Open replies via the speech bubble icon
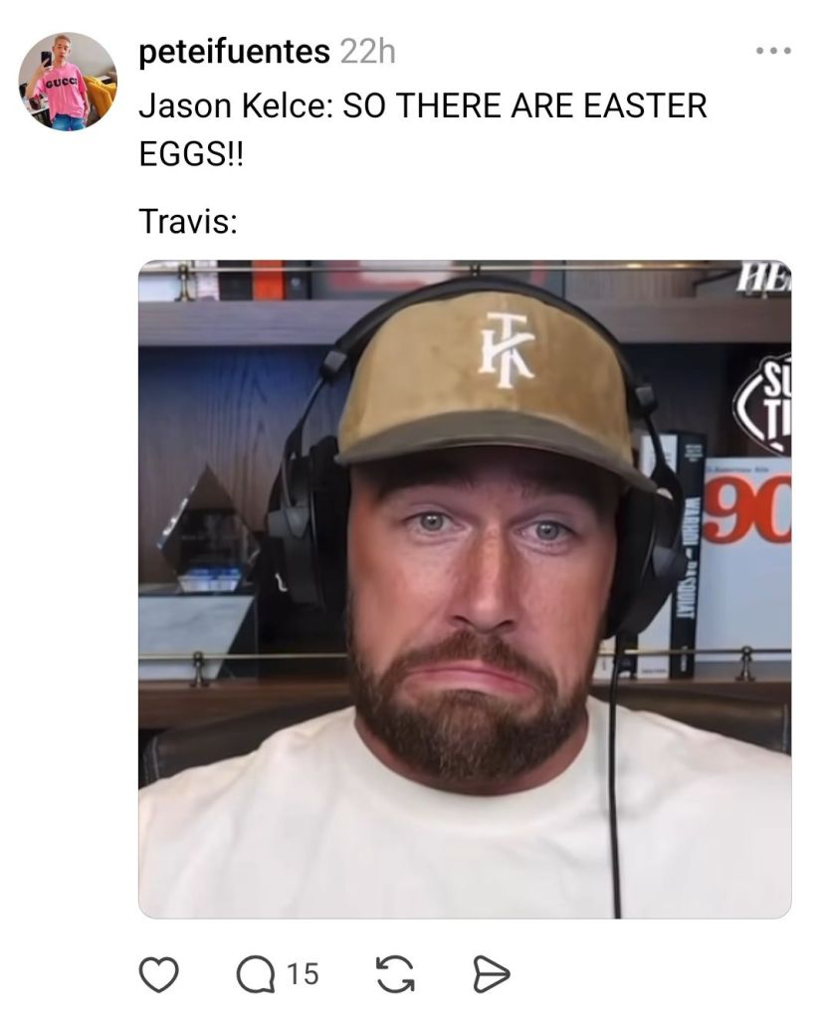Image resolution: width=829 pixels, height=1018 pixels. pyautogui.click(x=256, y=974)
